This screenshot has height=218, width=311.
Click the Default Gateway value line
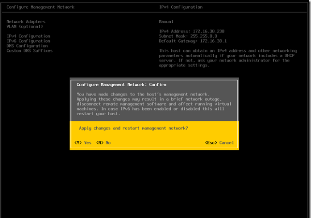pyautogui.click(x=193, y=41)
